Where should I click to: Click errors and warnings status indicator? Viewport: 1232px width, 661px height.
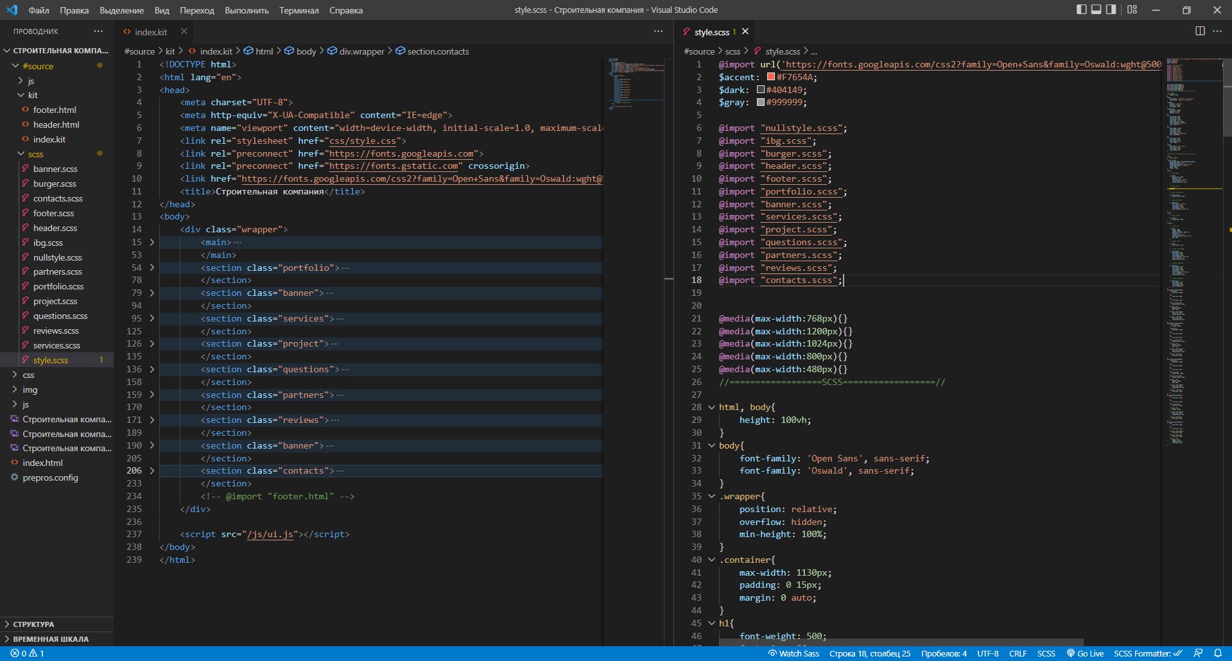point(27,653)
